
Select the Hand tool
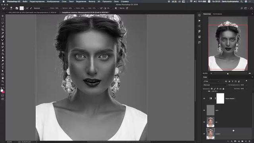[x=3, y=78]
